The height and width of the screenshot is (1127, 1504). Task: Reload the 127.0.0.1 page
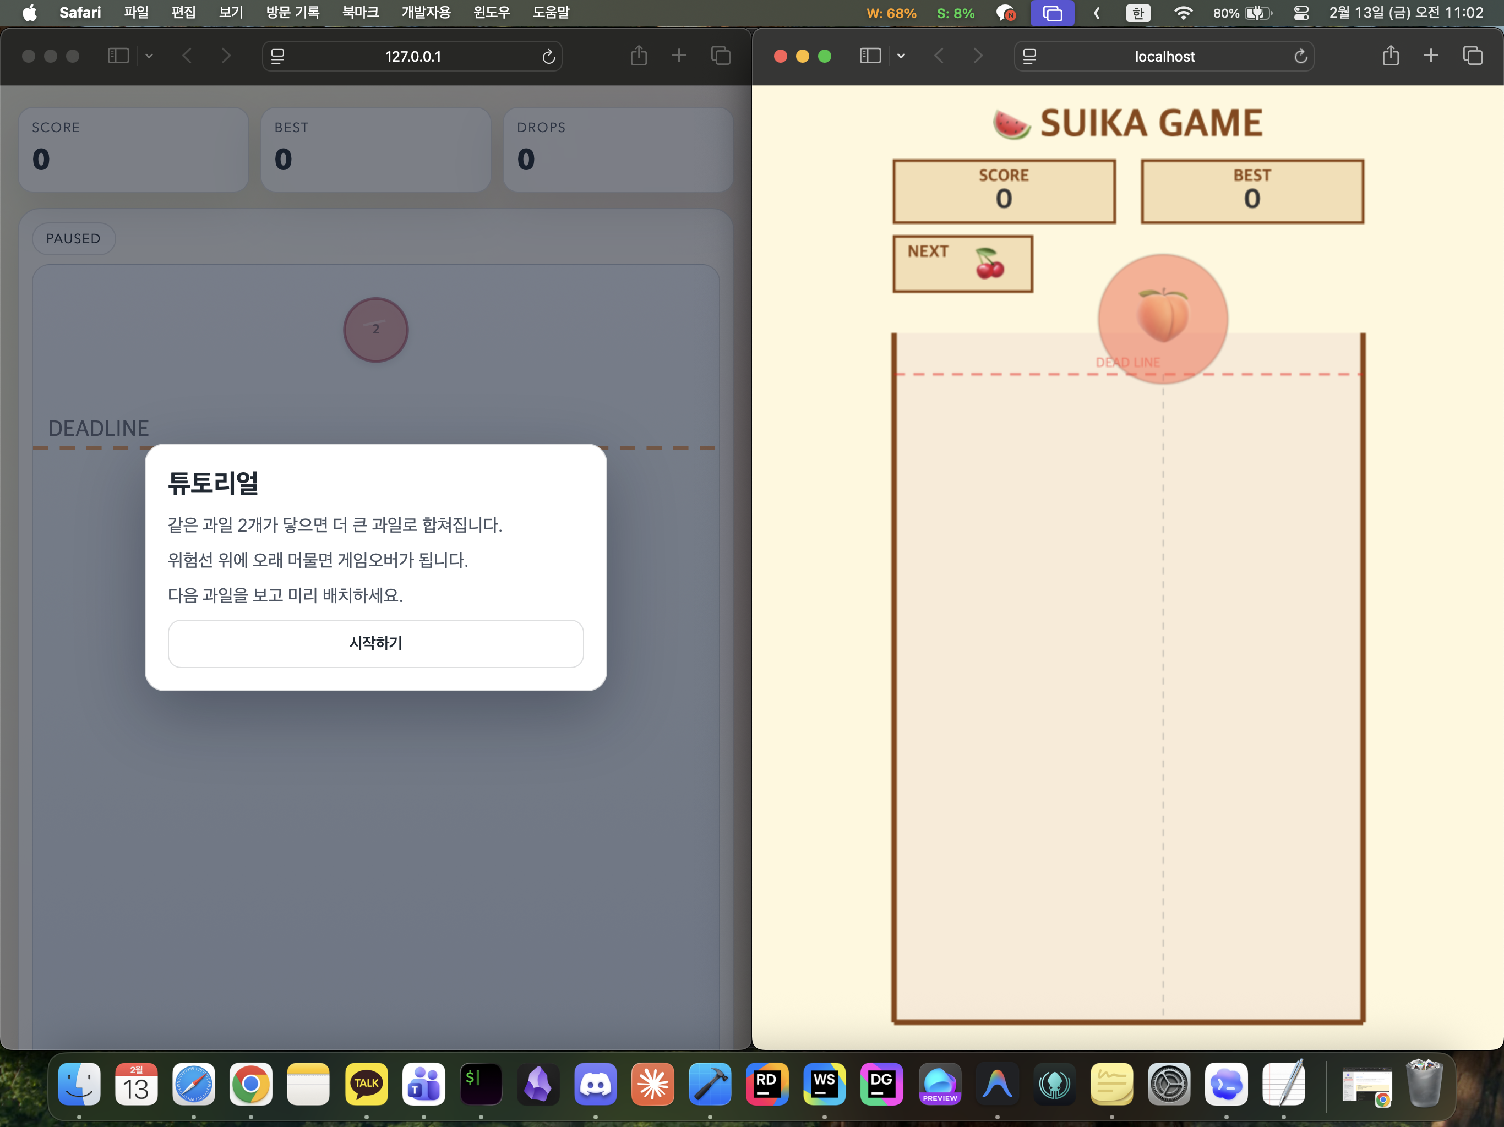[x=548, y=57]
